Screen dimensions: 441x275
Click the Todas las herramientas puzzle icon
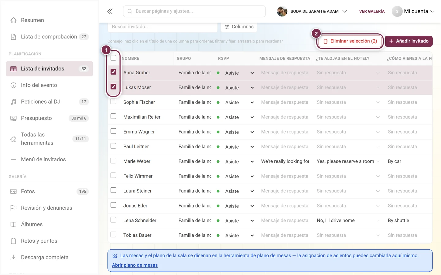[x=13, y=139]
